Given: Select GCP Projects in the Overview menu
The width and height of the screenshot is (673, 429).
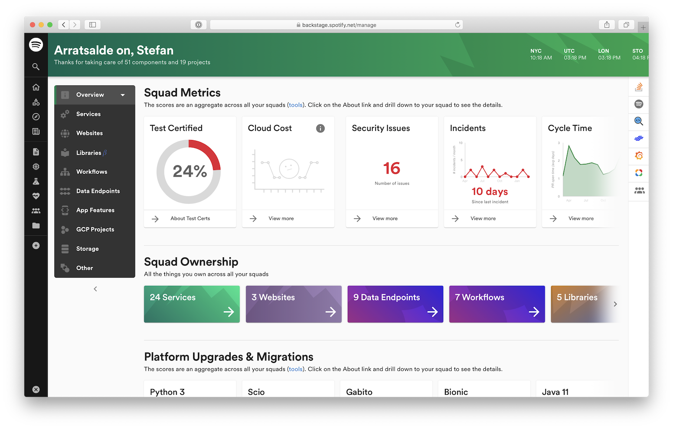Looking at the screenshot, I should point(95,229).
